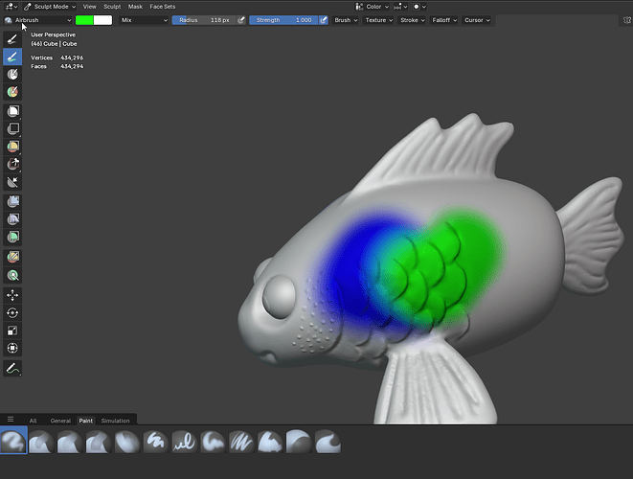Toggle strength pen pressure button
This screenshot has width=633, height=479.
324,20
